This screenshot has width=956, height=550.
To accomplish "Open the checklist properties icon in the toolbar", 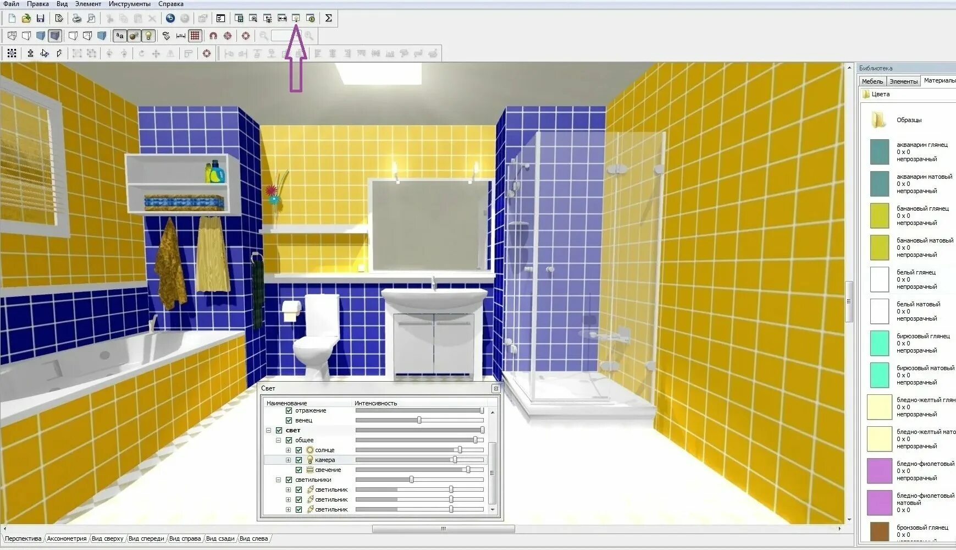I will [x=220, y=18].
